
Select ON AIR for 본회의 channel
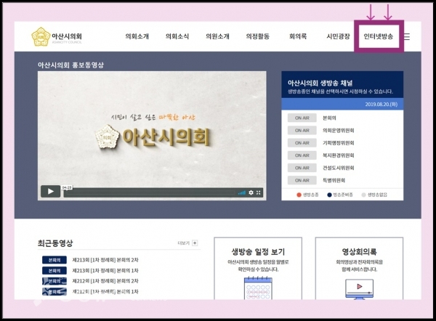pos(301,118)
